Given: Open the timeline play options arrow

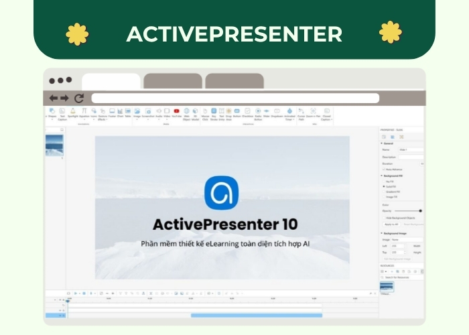Looking at the screenshot, I should tap(79, 293).
